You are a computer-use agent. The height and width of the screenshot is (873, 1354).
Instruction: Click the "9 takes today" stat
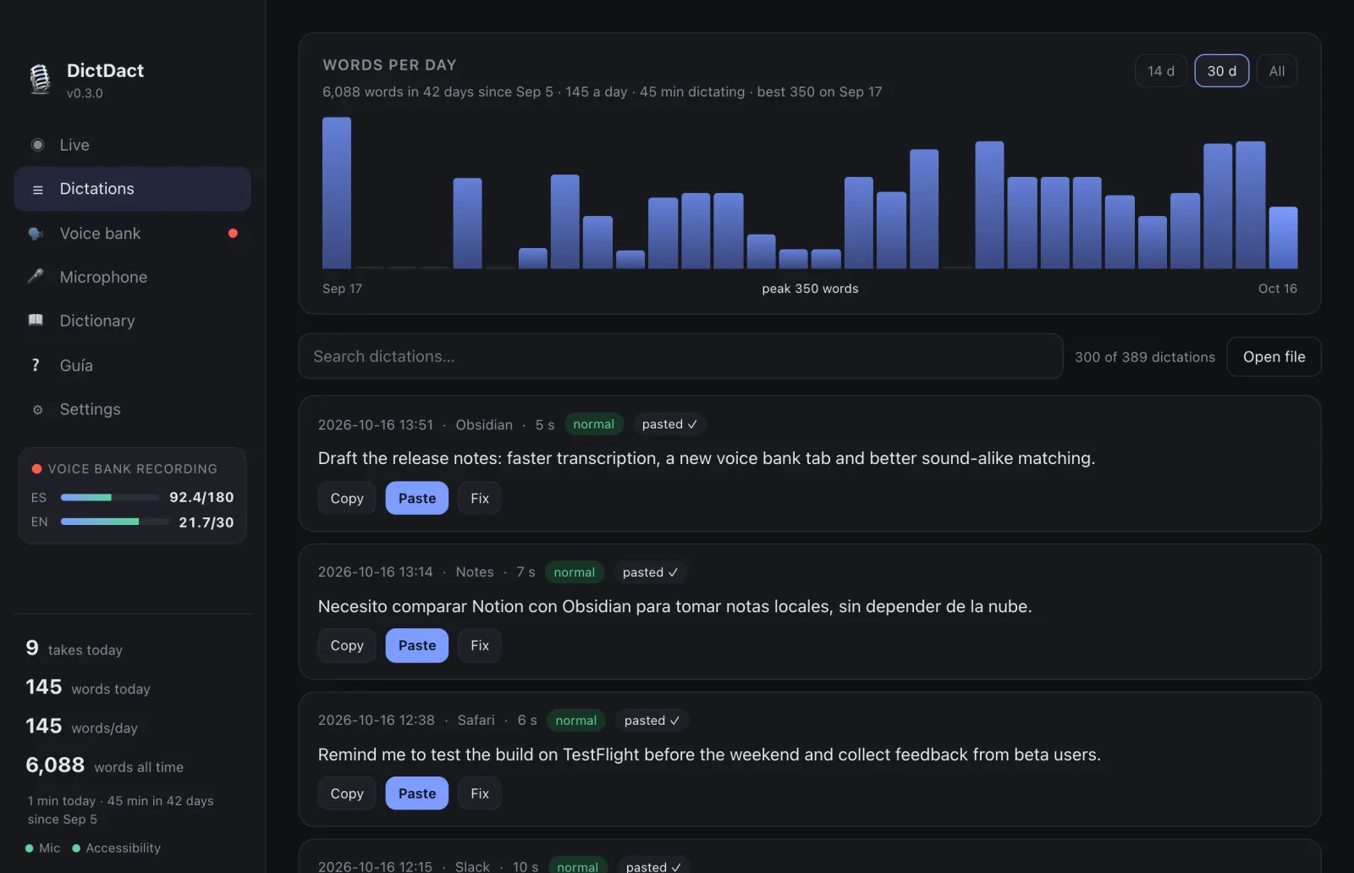point(74,649)
